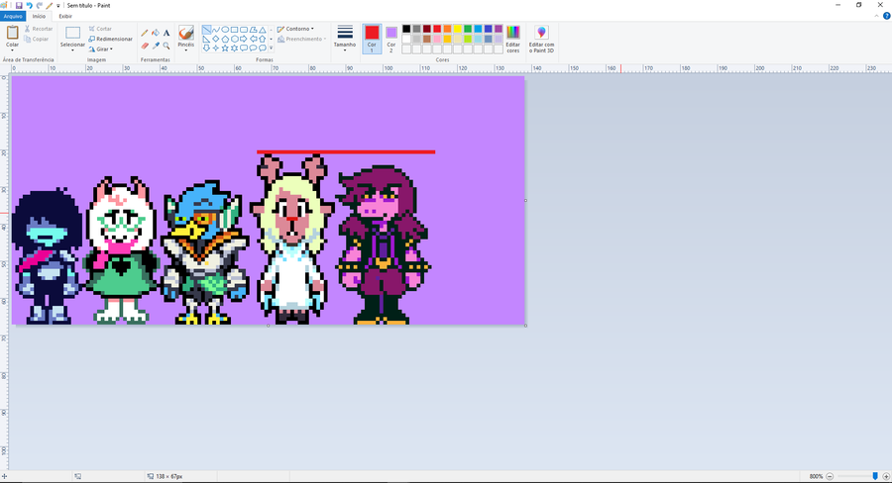
Task: Open the Paint help question mark
Action: [886, 16]
